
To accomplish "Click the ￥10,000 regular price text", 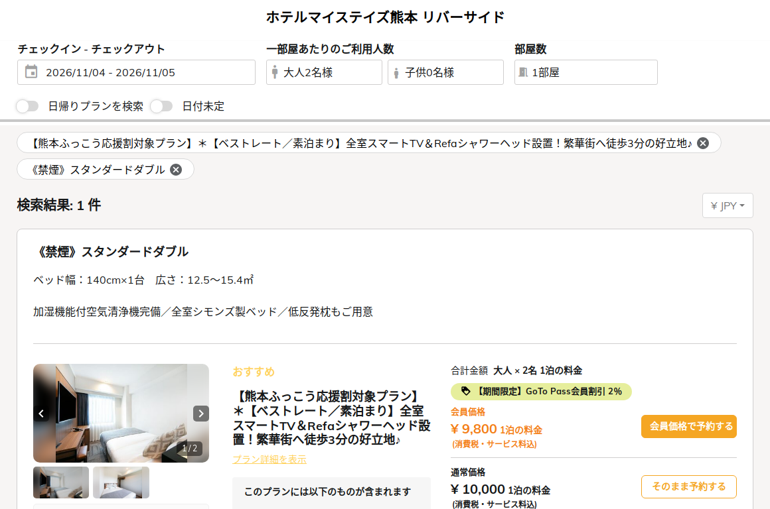I will tap(478, 489).
